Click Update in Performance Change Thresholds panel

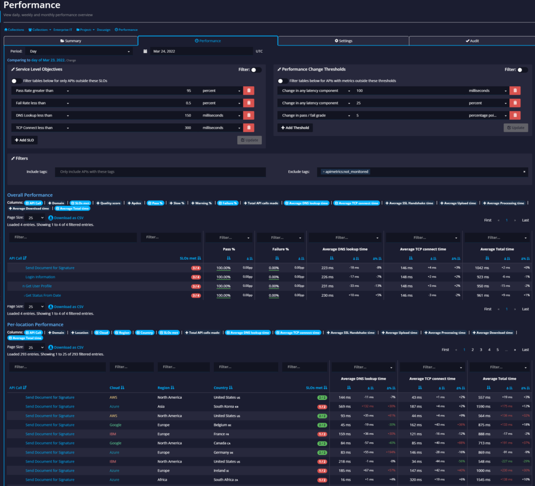point(516,128)
